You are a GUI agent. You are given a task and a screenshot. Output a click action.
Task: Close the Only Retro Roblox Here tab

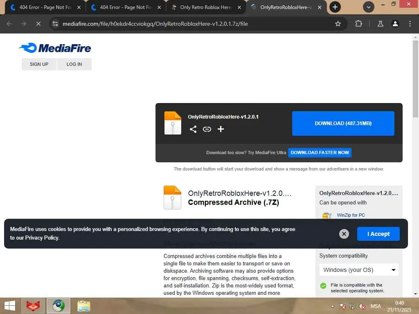click(239, 7)
